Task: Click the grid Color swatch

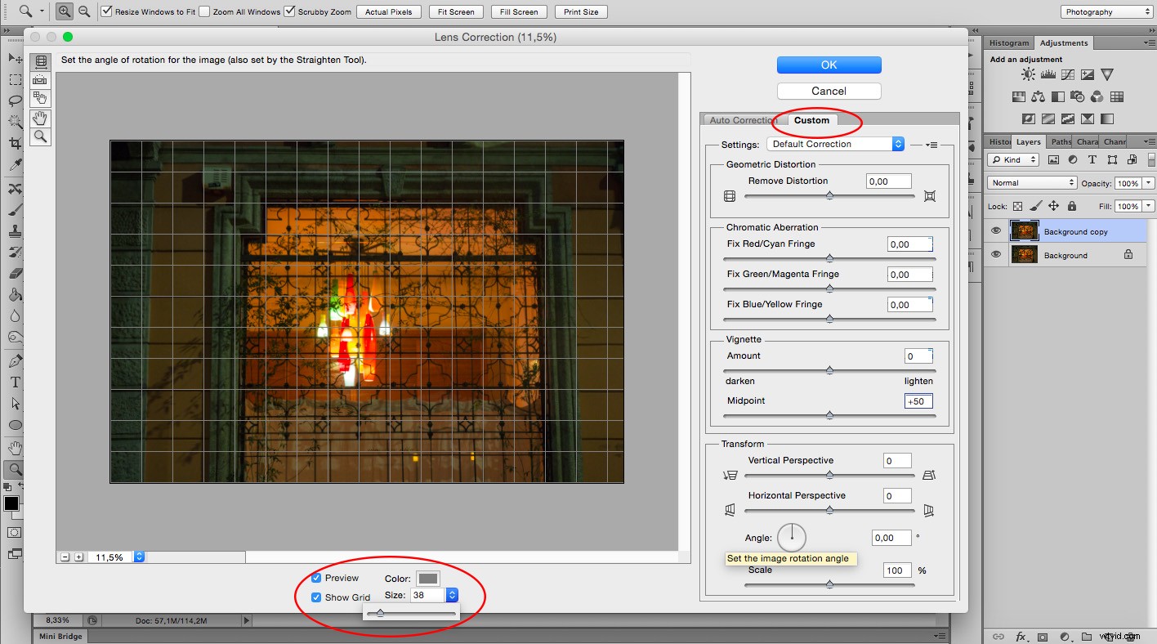Action: pos(428,578)
